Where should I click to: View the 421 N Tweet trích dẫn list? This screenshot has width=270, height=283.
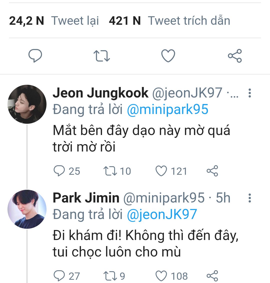pos(169,21)
